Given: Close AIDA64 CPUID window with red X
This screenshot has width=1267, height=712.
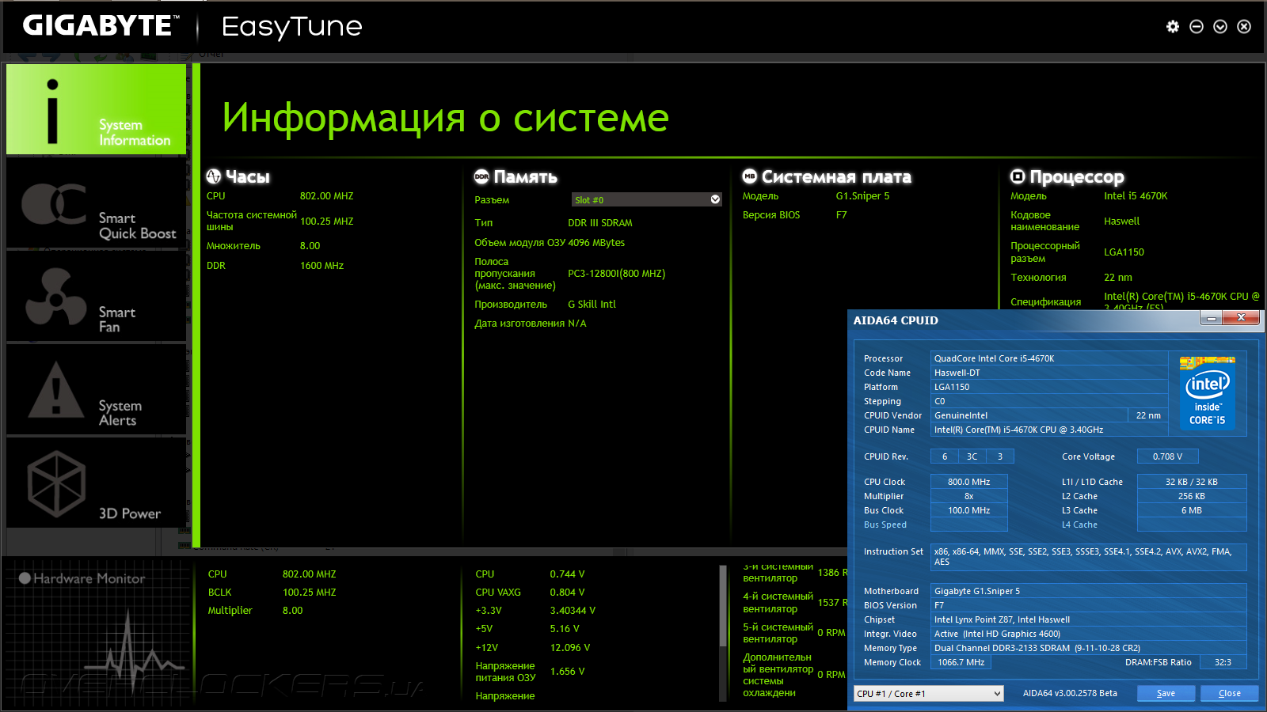Looking at the screenshot, I should [1241, 318].
